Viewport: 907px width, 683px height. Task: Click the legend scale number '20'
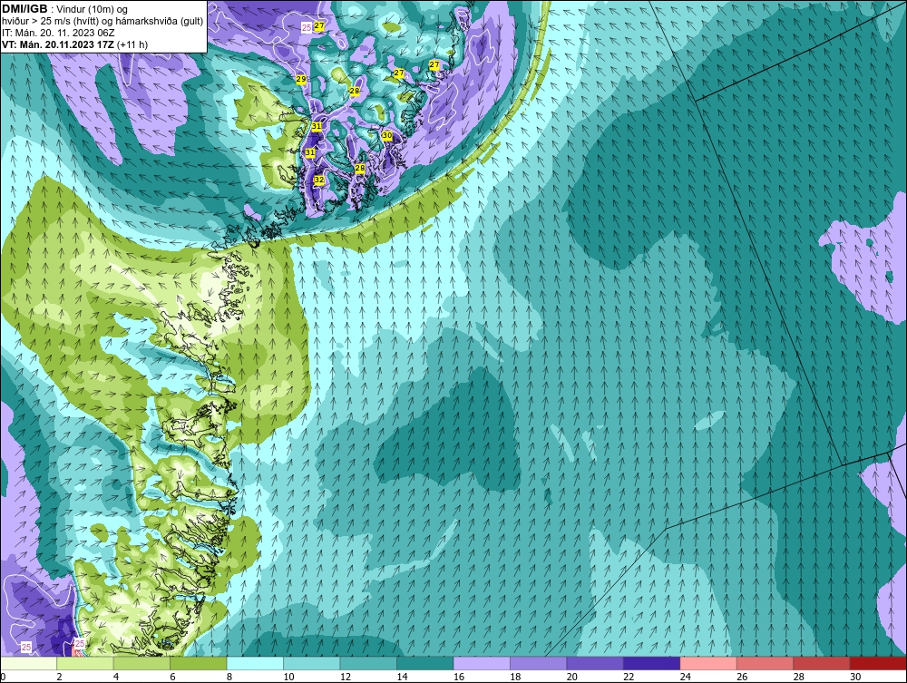pos(572,677)
